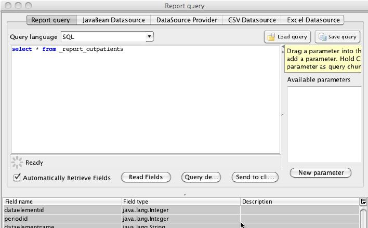
Task: Close the Report query window
Action: [8, 5]
